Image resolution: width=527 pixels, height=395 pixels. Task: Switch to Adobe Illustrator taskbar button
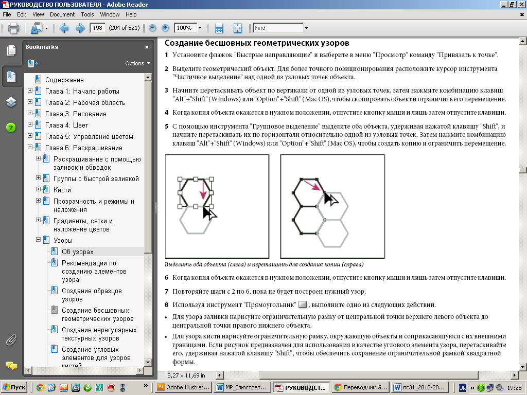tap(184, 388)
